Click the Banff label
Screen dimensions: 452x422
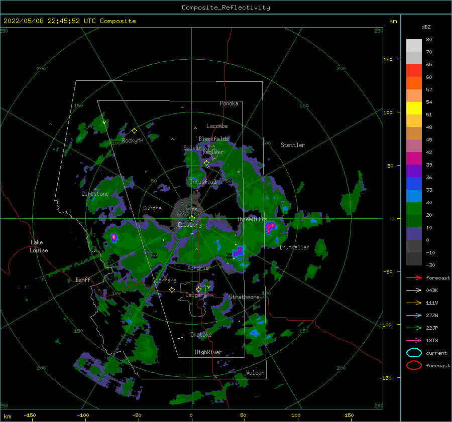[83, 279]
